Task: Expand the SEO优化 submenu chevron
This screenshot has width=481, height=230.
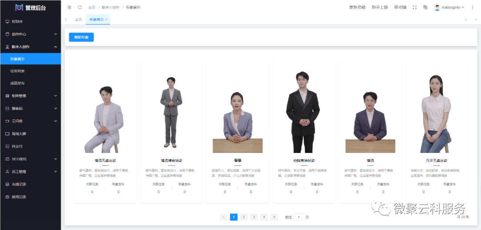Action: point(56,159)
